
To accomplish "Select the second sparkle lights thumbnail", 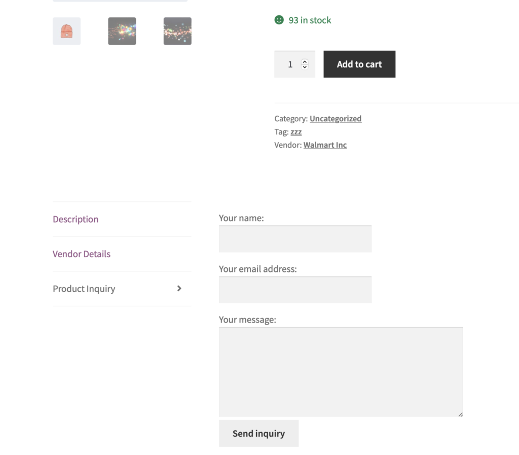I will pos(122,31).
